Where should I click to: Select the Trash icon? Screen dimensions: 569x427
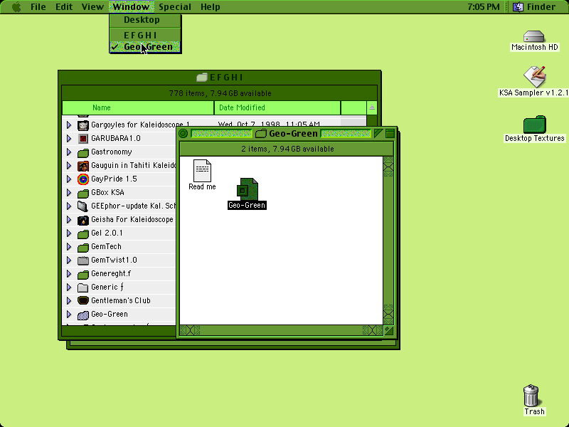click(x=531, y=396)
